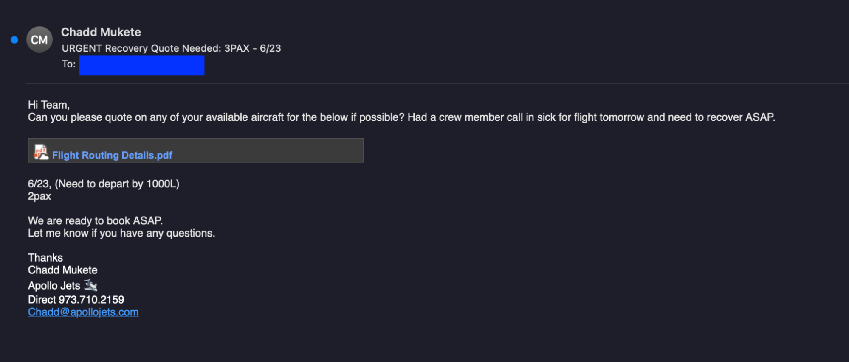The image size is (849, 362).
Task: Click the To: label in header
Action: [x=68, y=64]
